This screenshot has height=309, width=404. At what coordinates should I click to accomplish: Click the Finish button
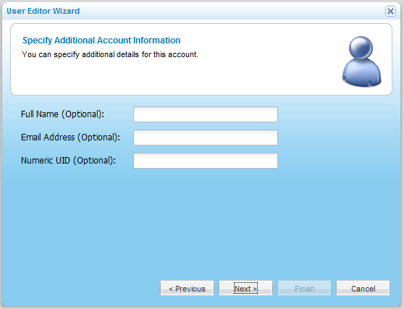(304, 289)
